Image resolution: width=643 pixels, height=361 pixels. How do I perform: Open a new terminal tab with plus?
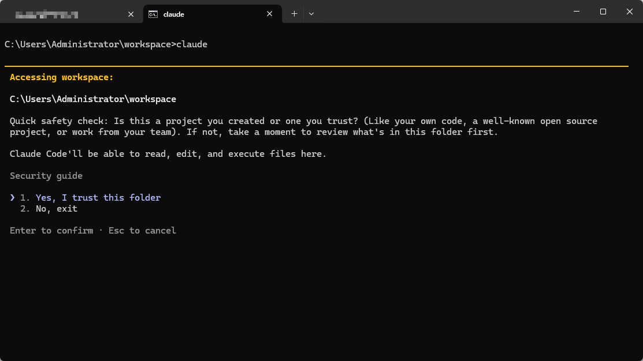pyautogui.click(x=294, y=14)
